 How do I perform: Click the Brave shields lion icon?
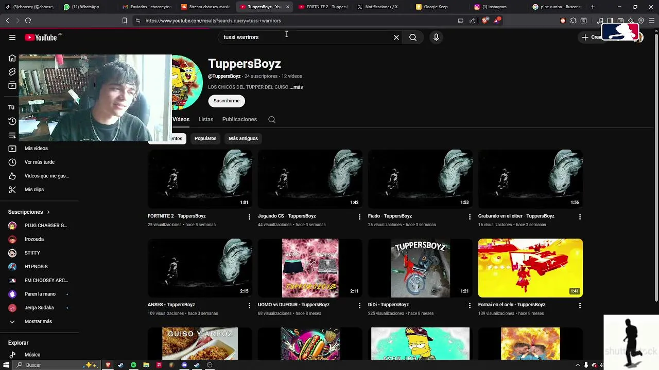click(484, 21)
